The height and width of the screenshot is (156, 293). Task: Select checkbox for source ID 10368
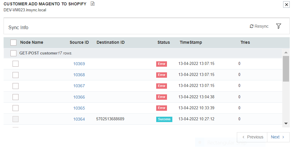click(x=16, y=75)
